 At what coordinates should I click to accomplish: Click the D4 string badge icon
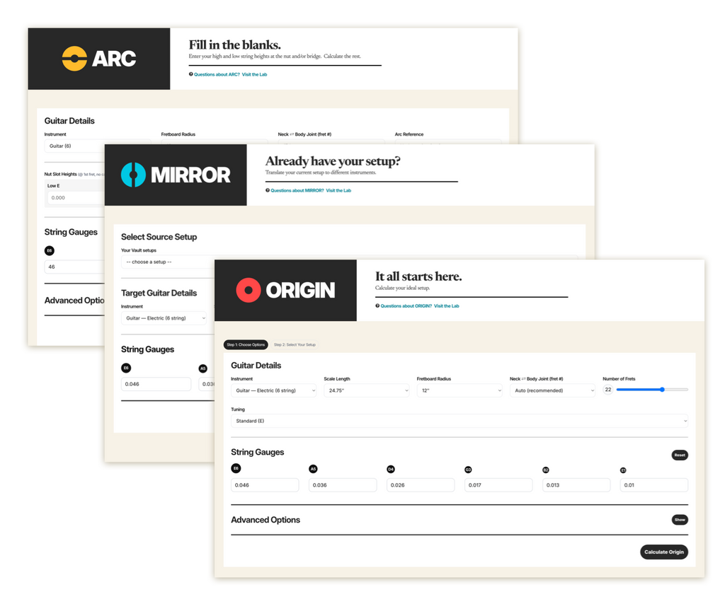click(391, 469)
